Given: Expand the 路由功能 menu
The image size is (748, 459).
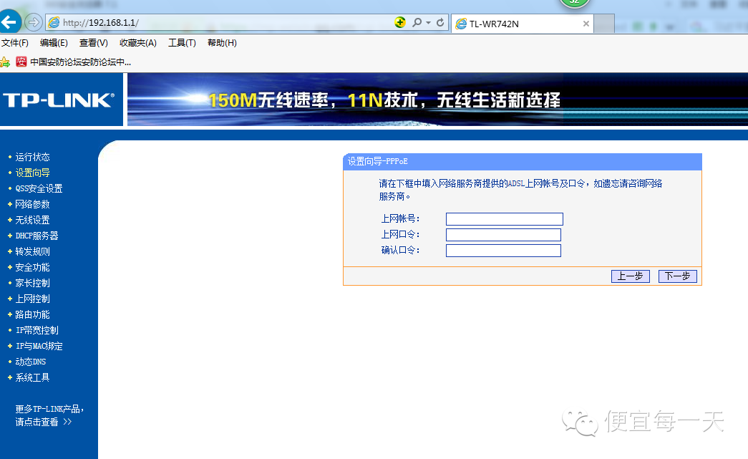Looking at the screenshot, I should pyautogui.click(x=32, y=314).
